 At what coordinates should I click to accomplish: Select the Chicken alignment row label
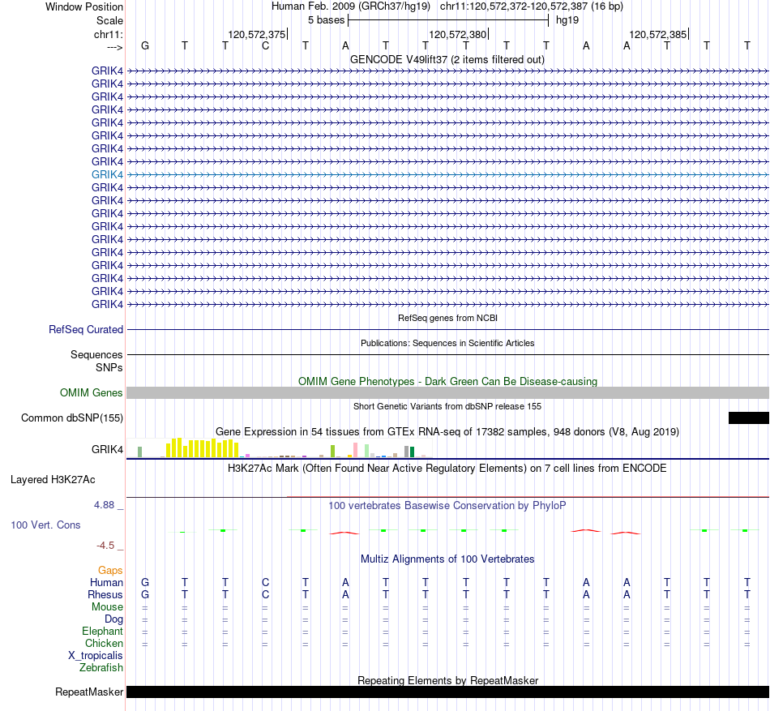[104, 643]
